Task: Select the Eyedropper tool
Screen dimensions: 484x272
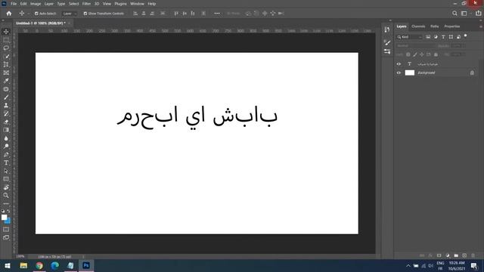Action: 6,81
